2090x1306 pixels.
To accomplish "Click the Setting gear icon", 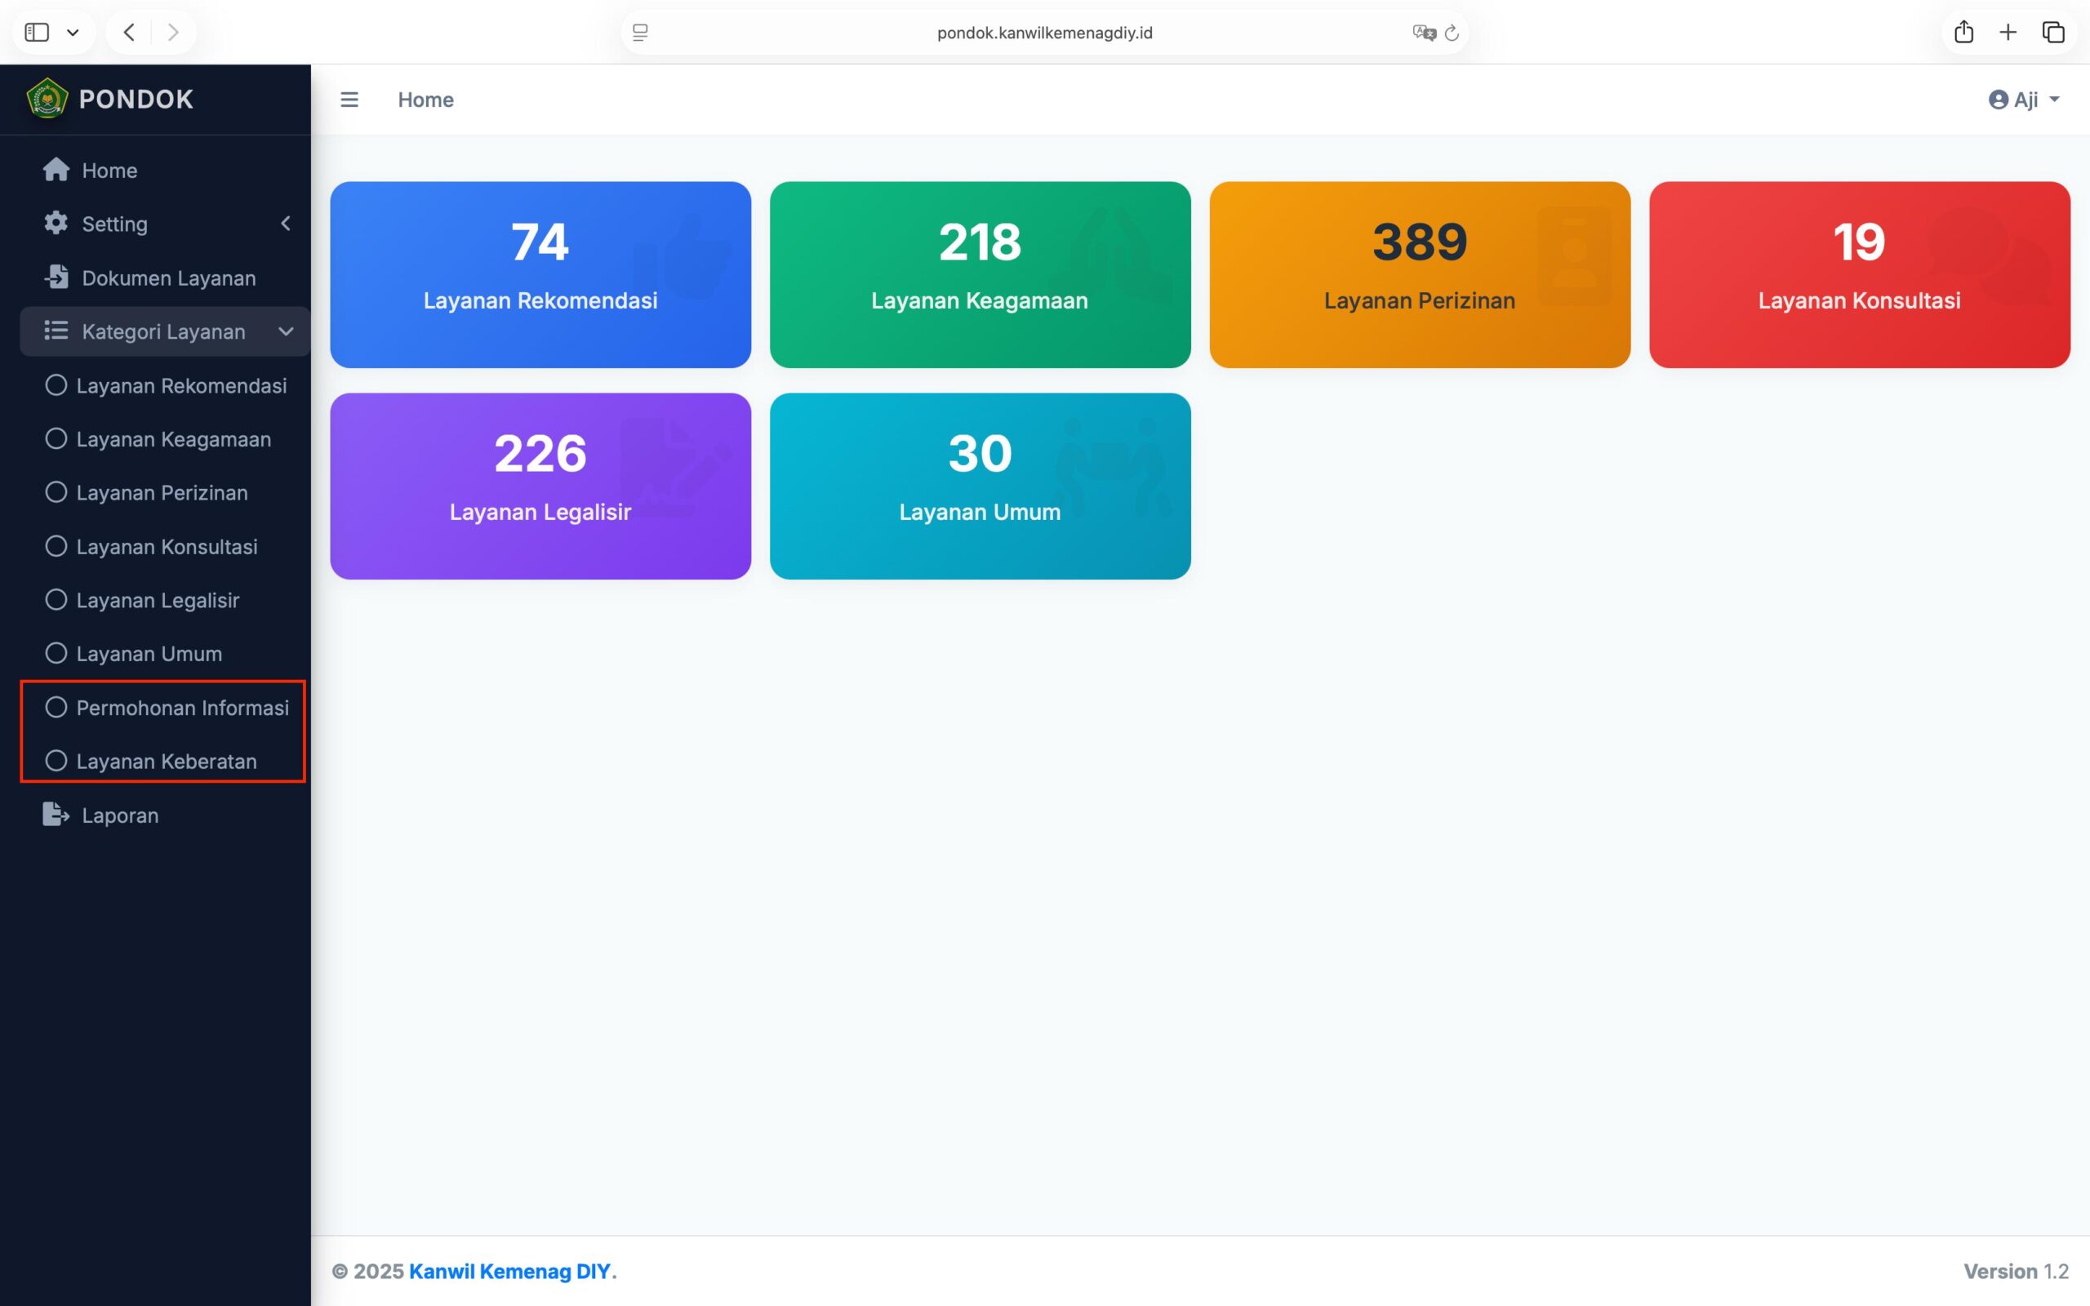I will (56, 223).
